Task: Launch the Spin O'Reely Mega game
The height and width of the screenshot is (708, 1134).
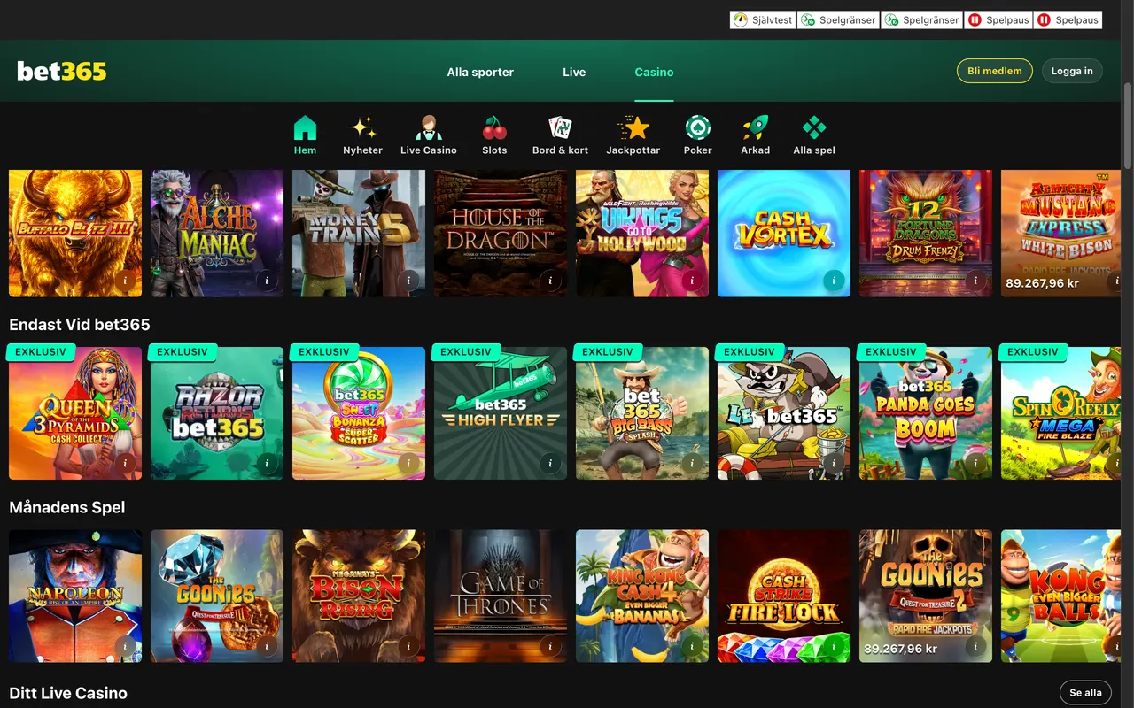Action: click(1060, 412)
